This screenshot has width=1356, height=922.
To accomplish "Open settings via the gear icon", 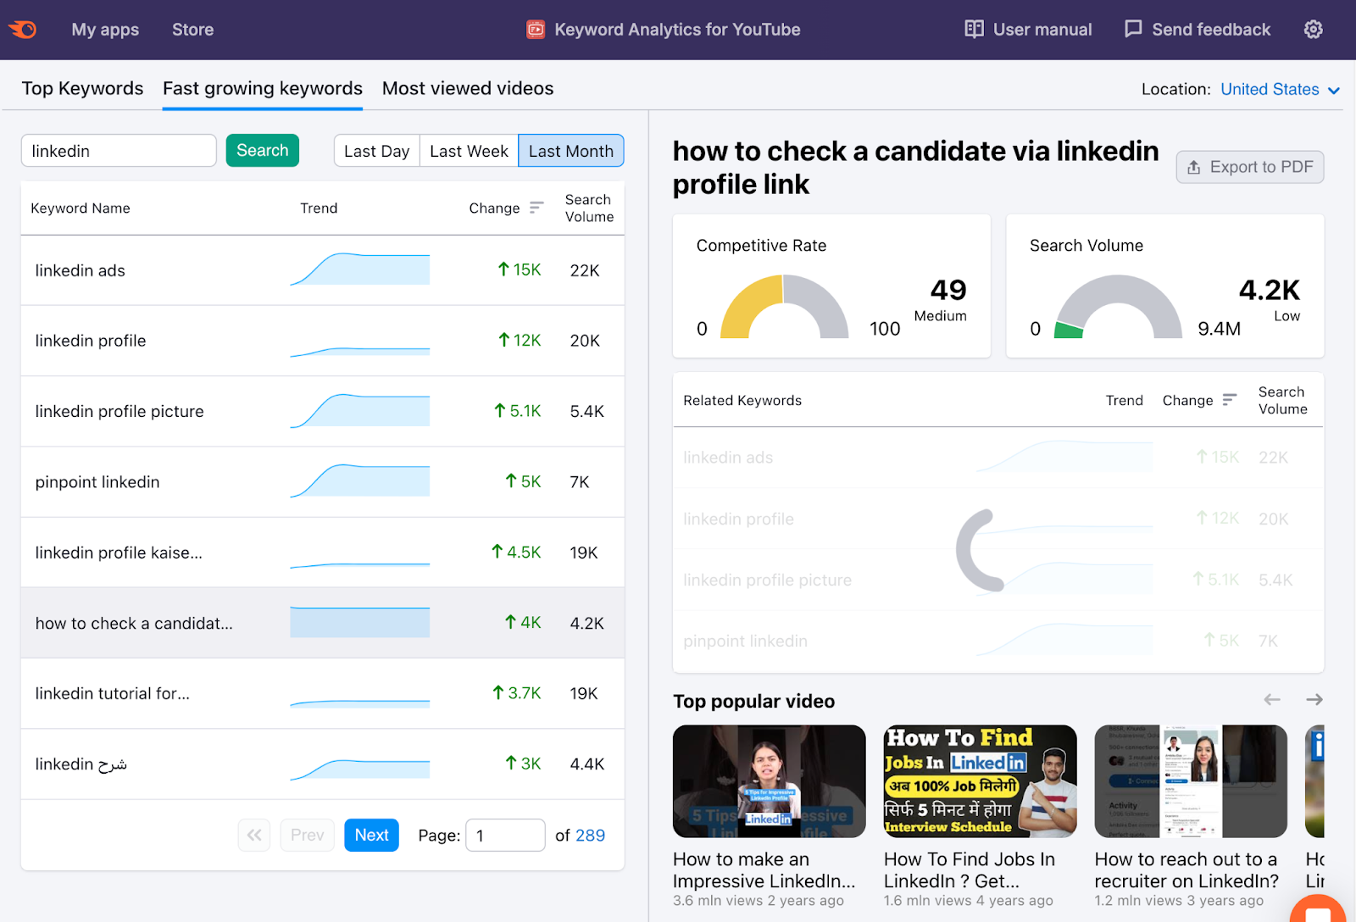I will (x=1313, y=29).
